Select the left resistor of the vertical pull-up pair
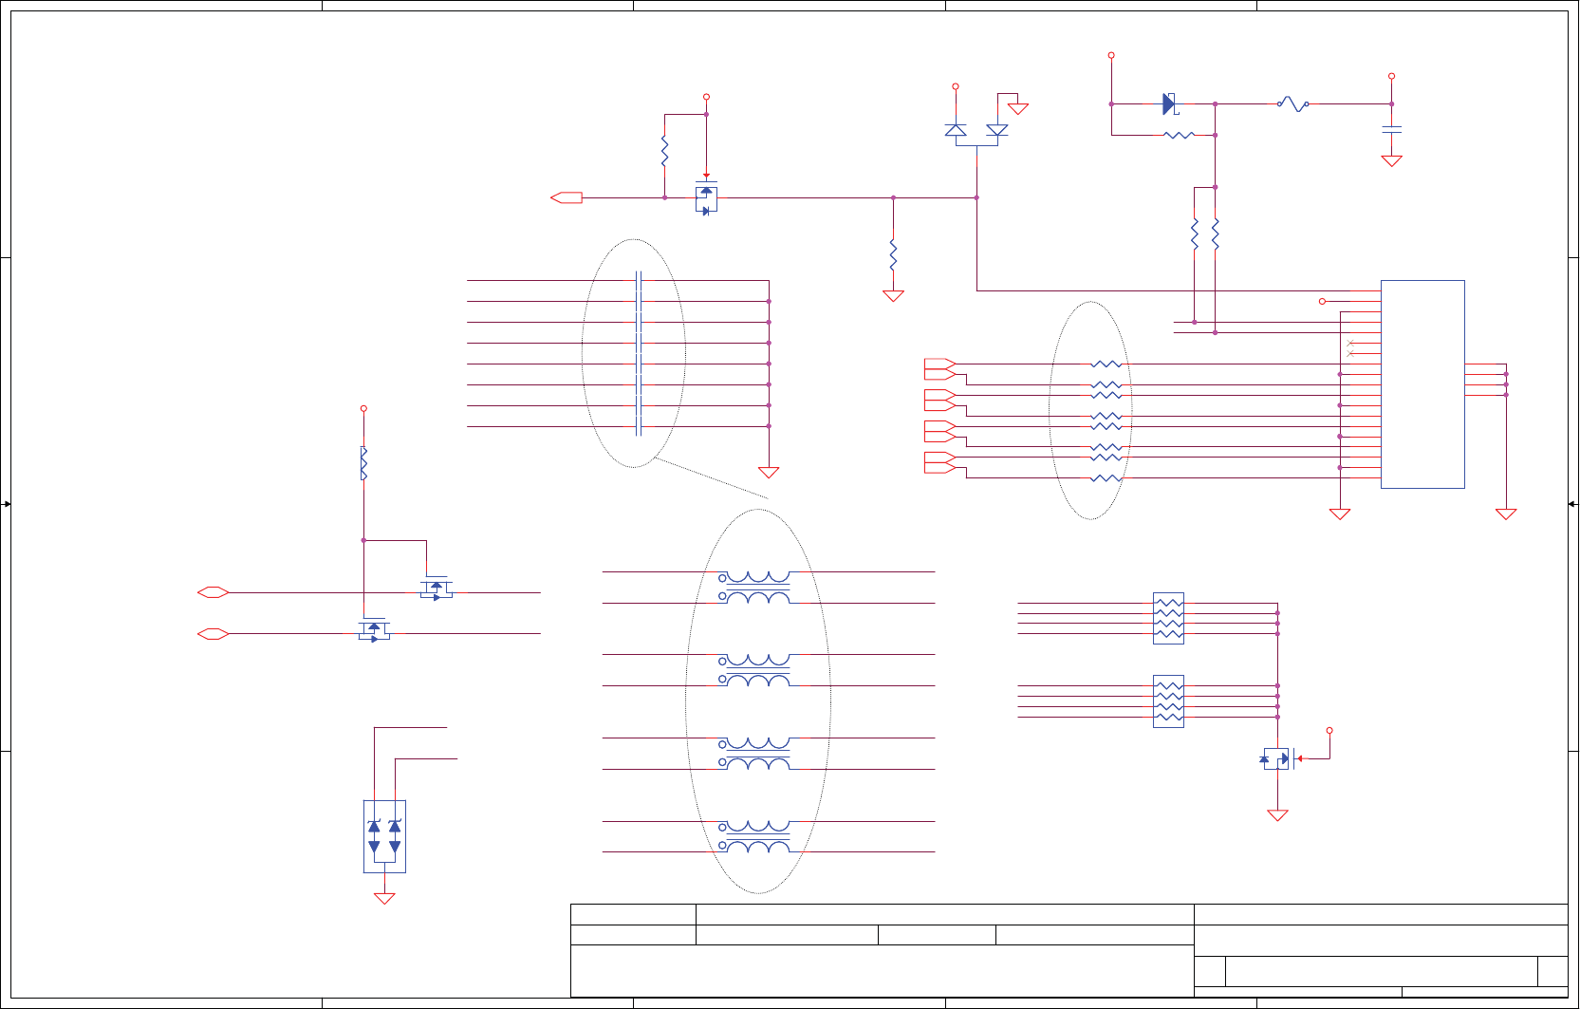Viewport: 1580px width, 1009px height. pos(1195,234)
